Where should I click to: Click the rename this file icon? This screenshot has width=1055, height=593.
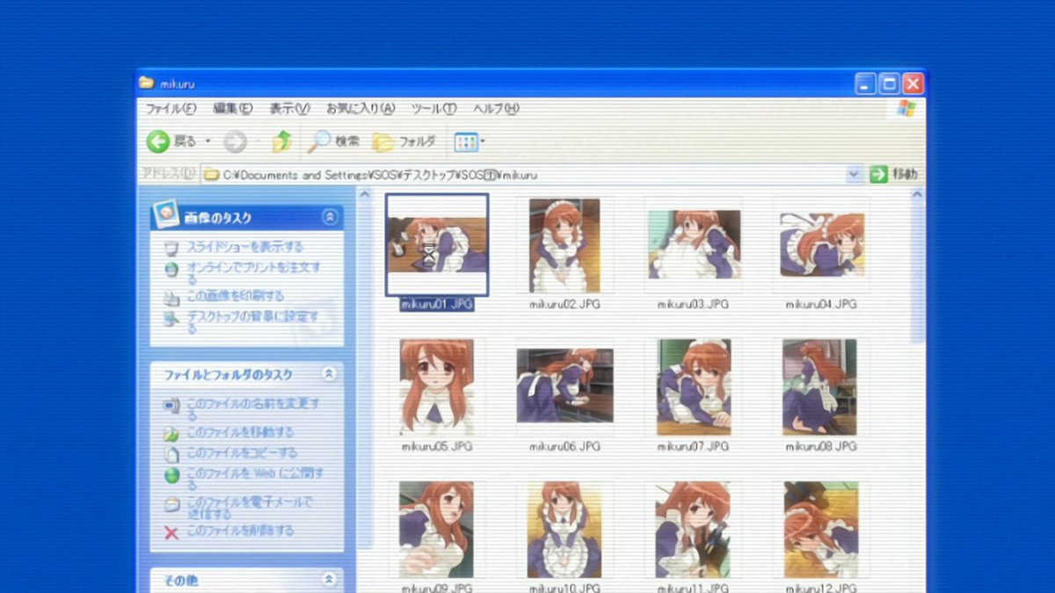[x=172, y=405]
